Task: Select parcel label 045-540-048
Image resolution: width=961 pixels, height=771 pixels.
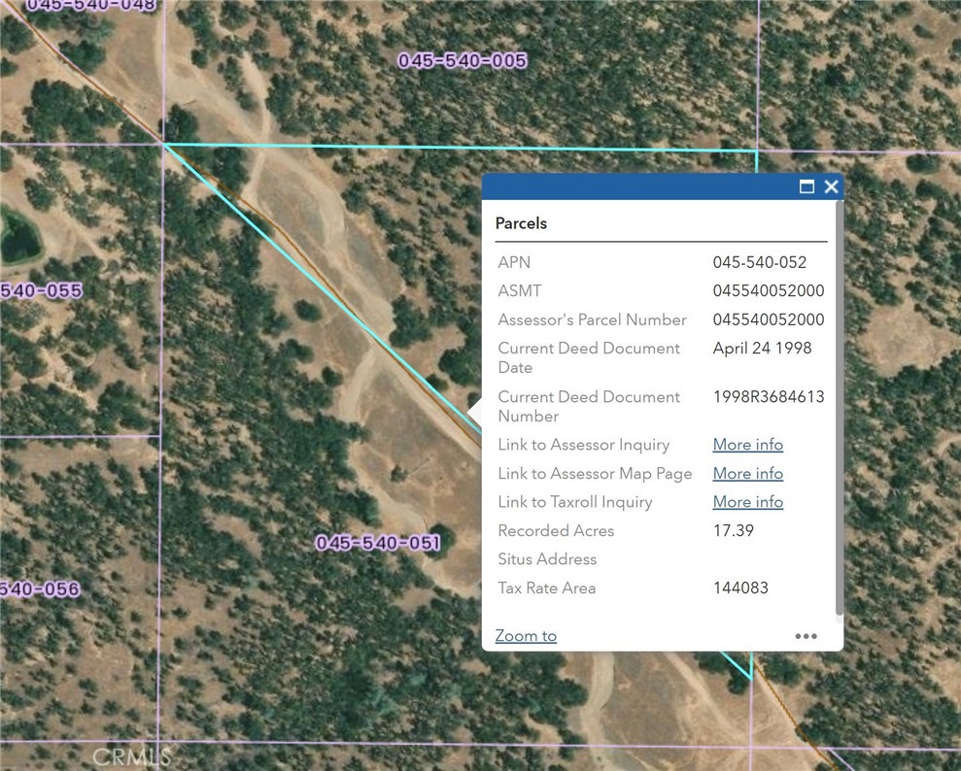Action: click(92, 6)
